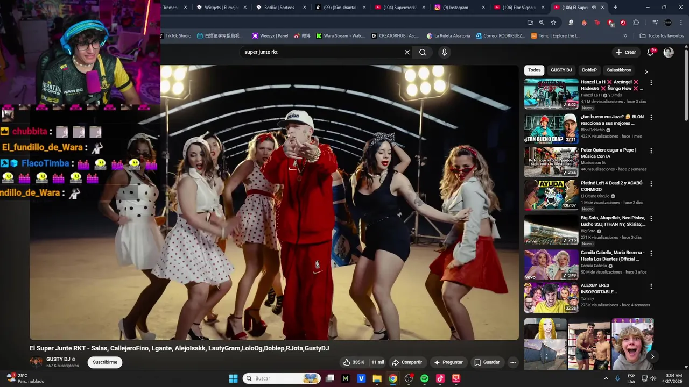Open the TikTok Studio bookmark
Screen dimensions: 689x387
175,36
